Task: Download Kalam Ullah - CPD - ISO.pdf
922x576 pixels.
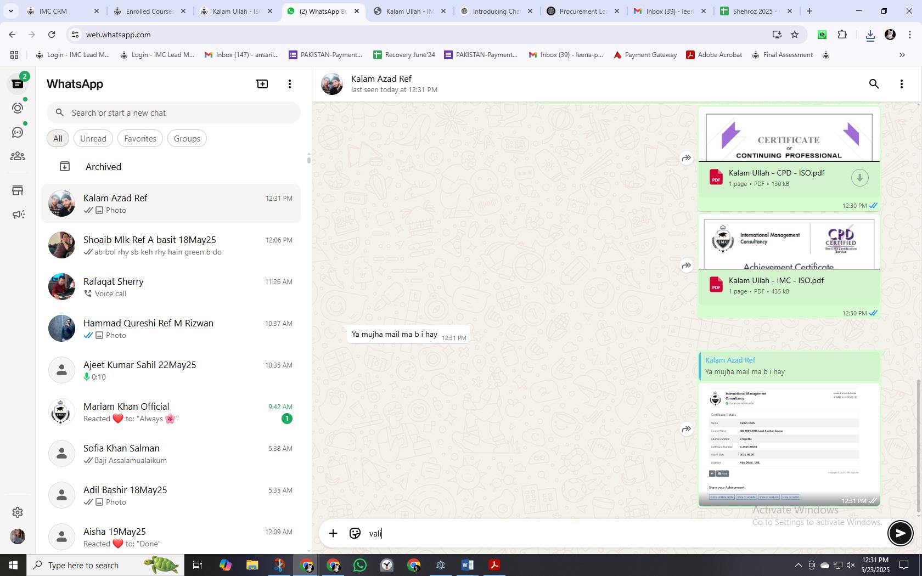Action: click(859, 178)
